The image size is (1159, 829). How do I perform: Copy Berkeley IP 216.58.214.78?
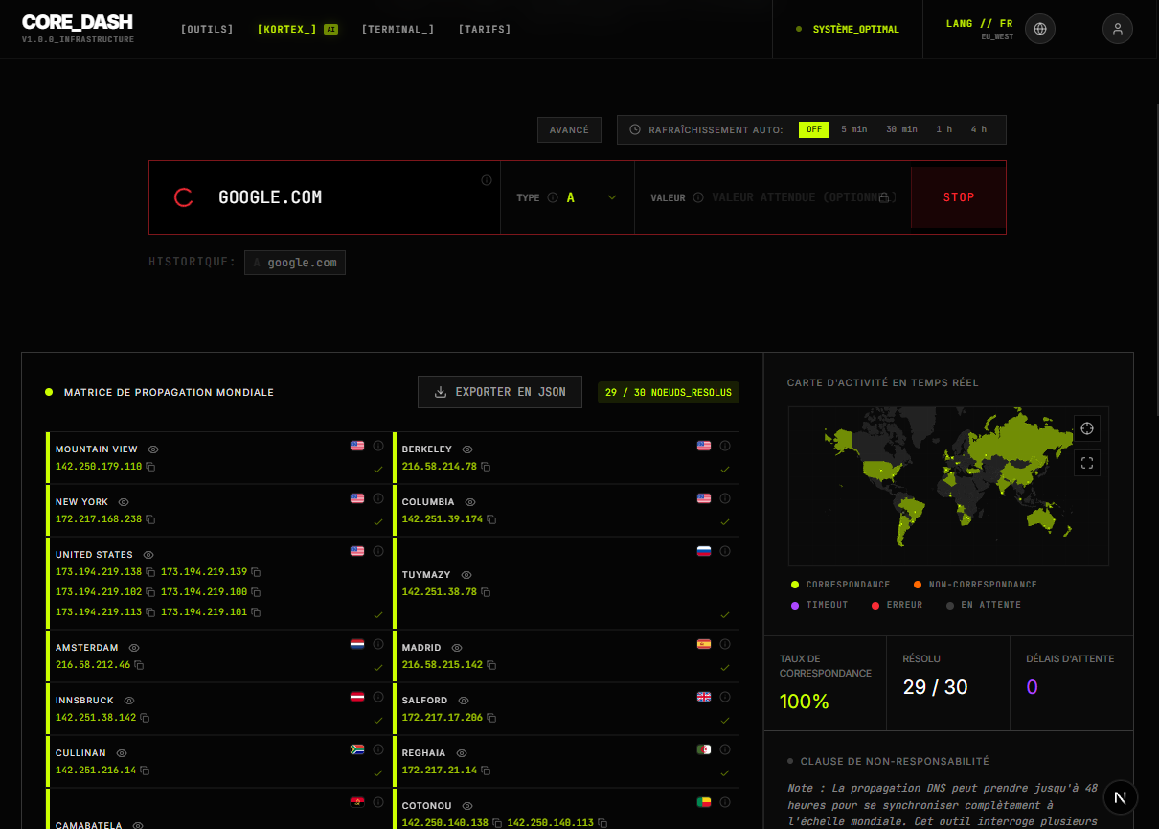tap(486, 467)
